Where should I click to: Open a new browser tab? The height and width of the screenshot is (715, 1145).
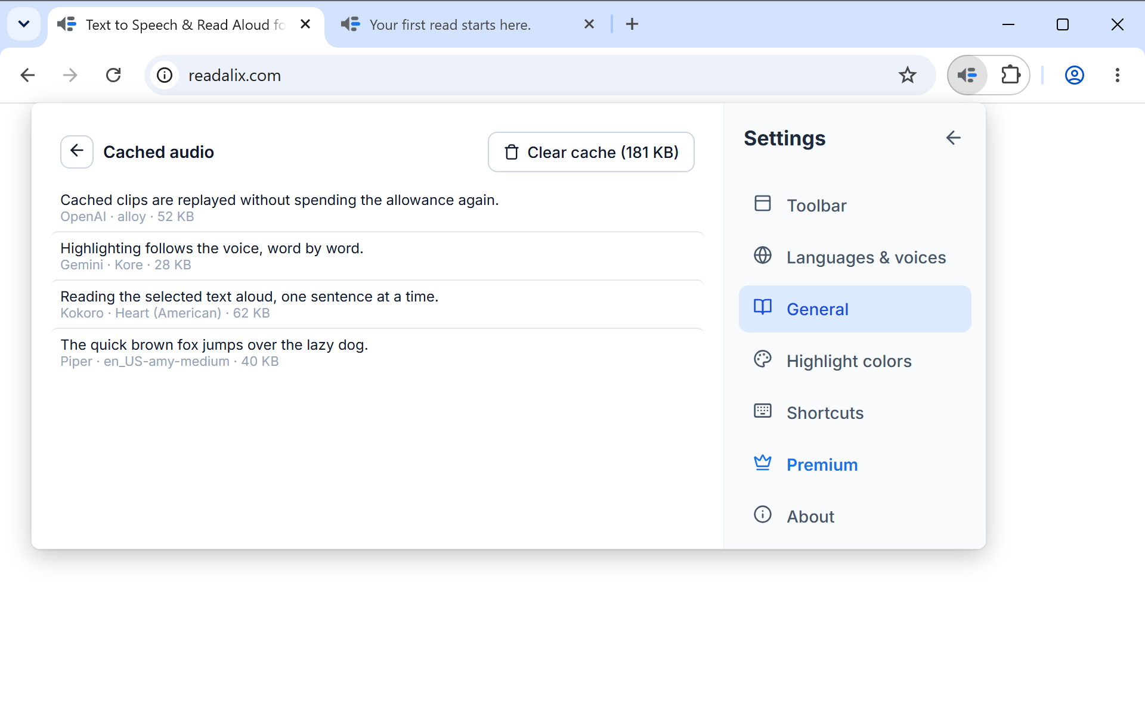click(632, 24)
